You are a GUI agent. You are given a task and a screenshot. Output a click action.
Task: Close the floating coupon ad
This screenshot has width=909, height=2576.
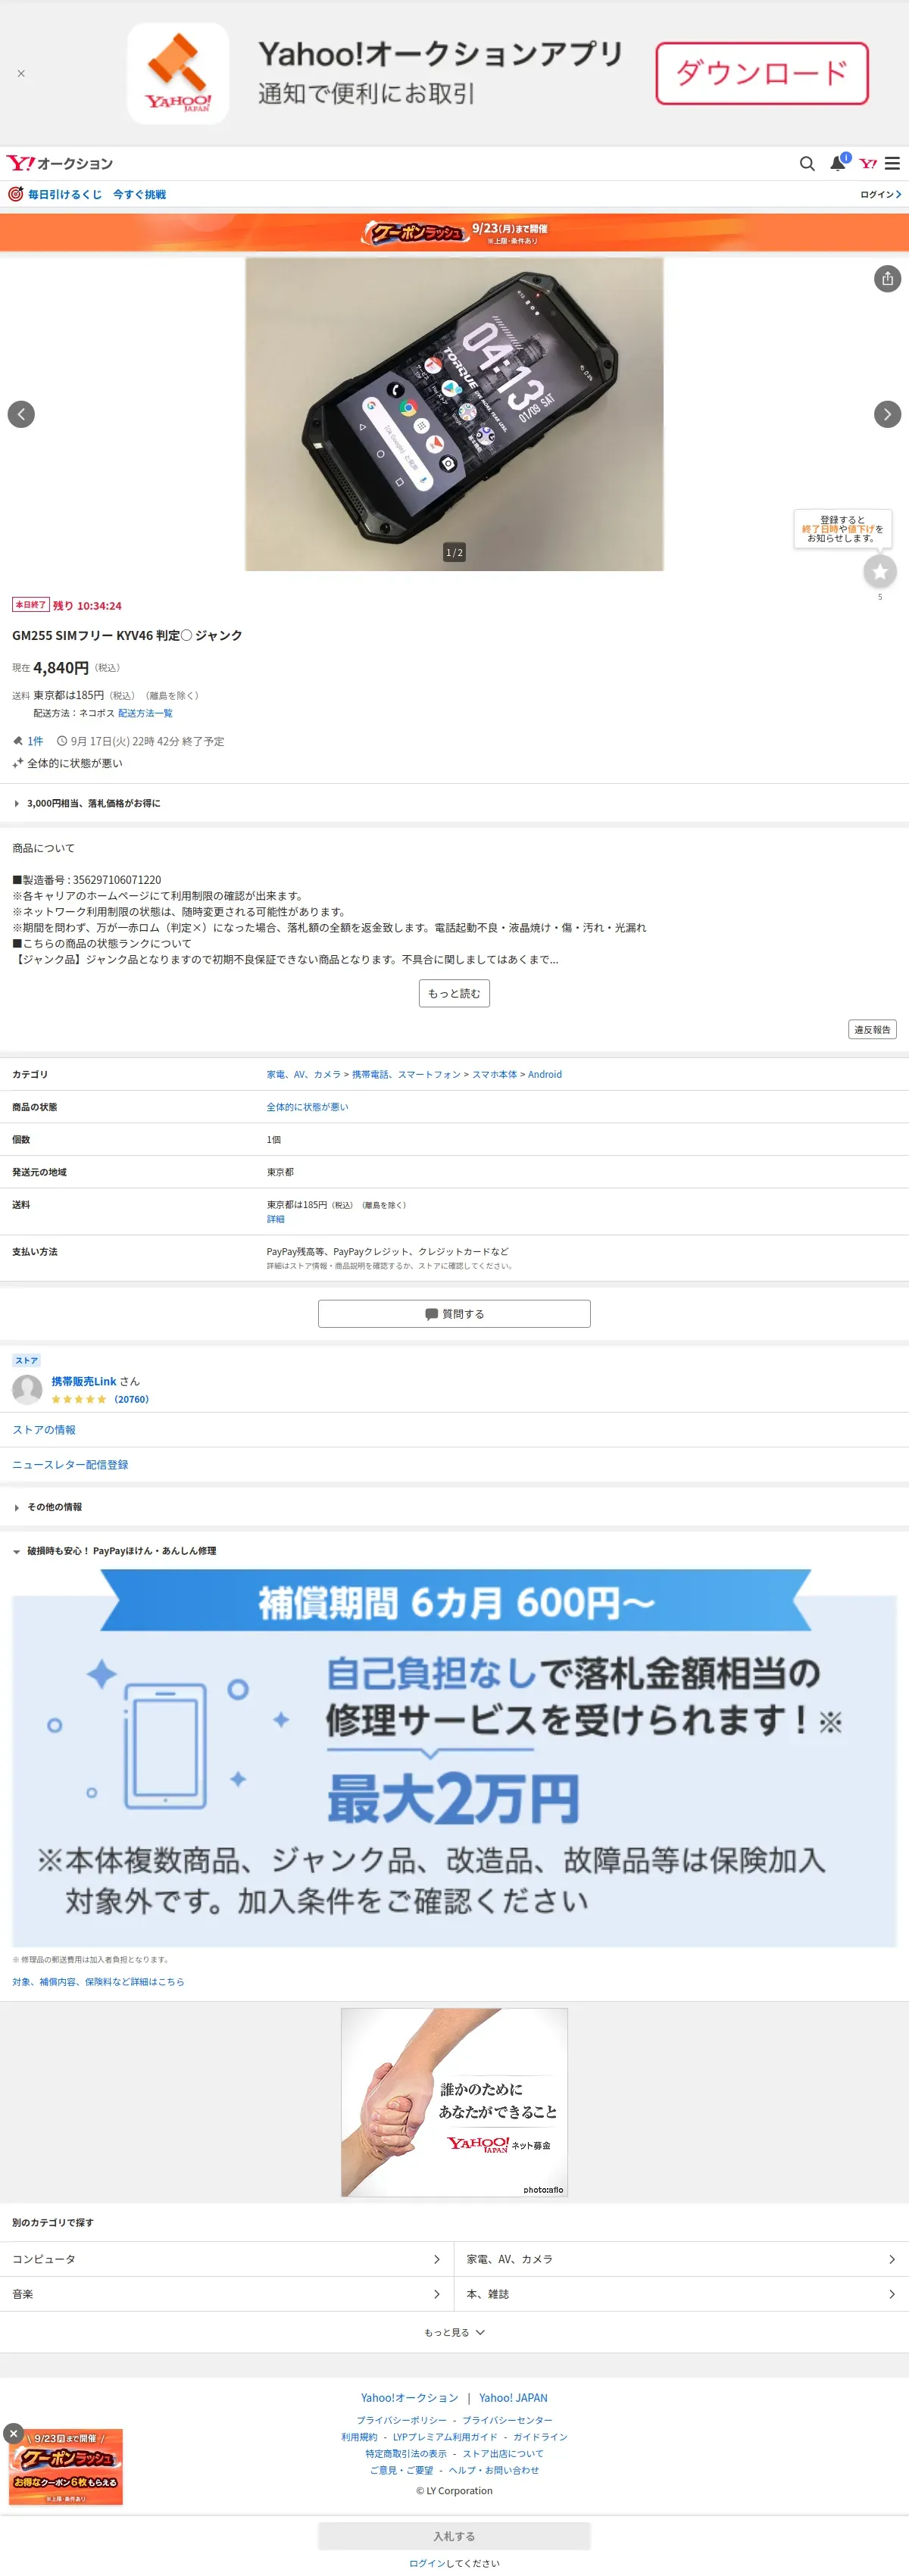tap(13, 2433)
